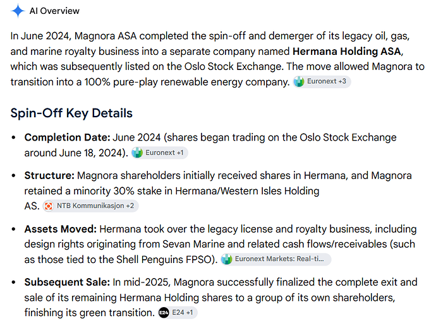This screenshot has height=326, width=436.
Task: Click the bold Hermana Holding ASA text
Action: 347,51
